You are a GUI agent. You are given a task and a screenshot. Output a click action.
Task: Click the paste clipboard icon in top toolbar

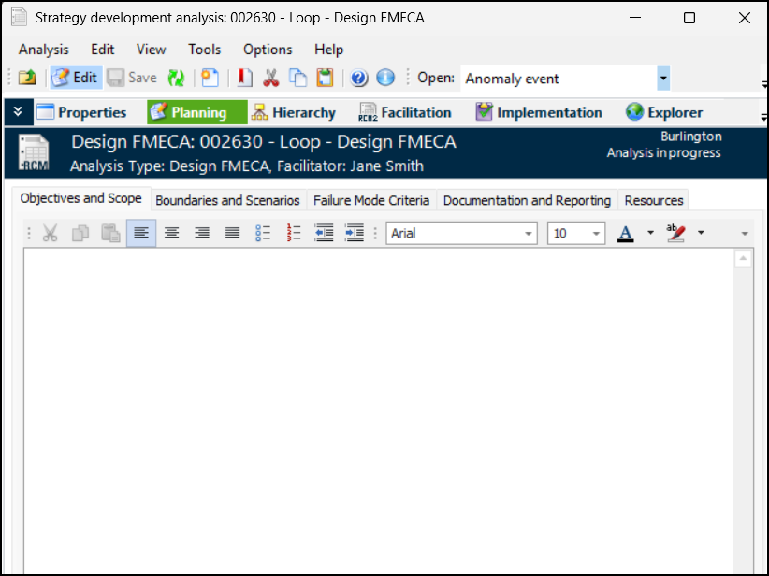click(x=325, y=78)
